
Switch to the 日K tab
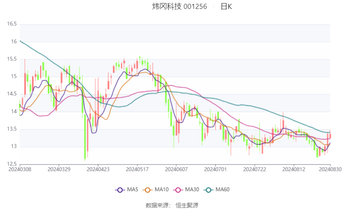pos(226,7)
